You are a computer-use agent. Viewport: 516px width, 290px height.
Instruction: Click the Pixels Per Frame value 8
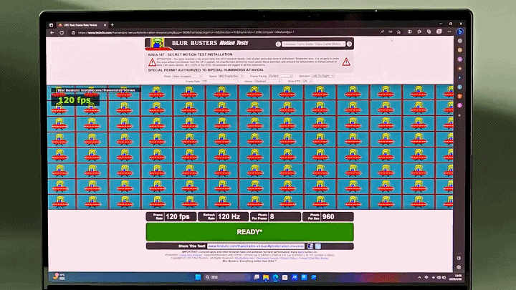pos(272,217)
